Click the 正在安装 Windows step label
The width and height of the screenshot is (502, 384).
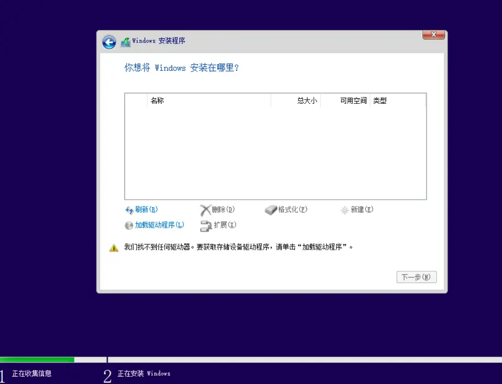144,373
